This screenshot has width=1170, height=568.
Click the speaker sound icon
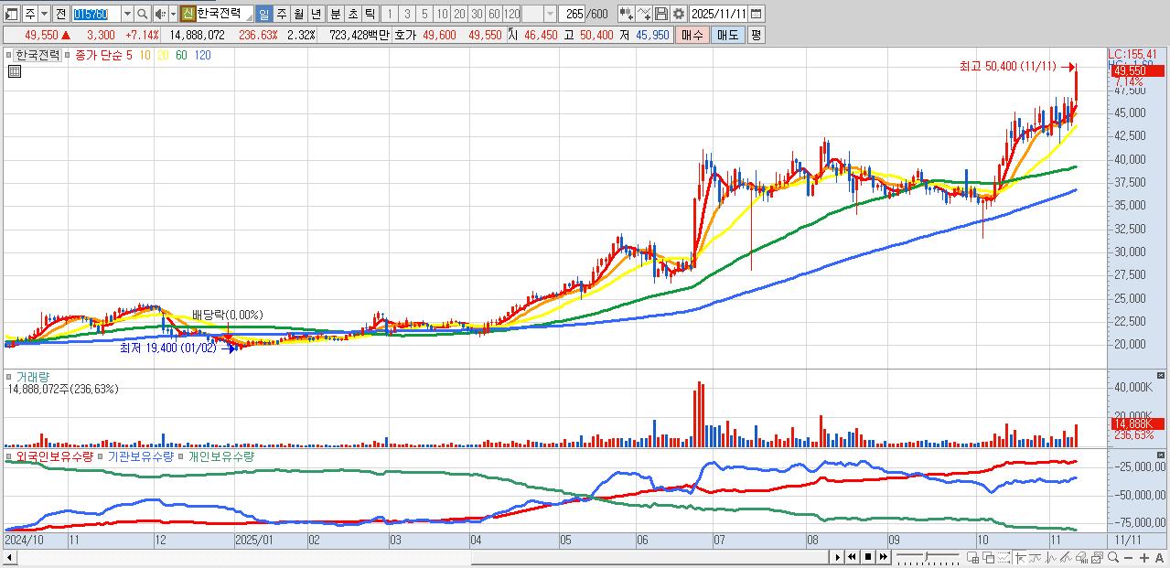pos(161,14)
